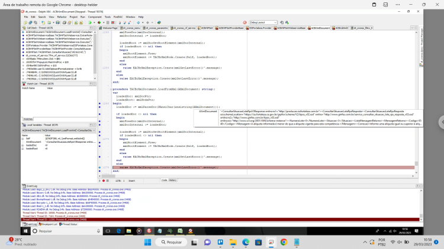444x249 pixels.
Task: Toggle breakpoint dot beside line 1278
Action: click(x=99, y=168)
